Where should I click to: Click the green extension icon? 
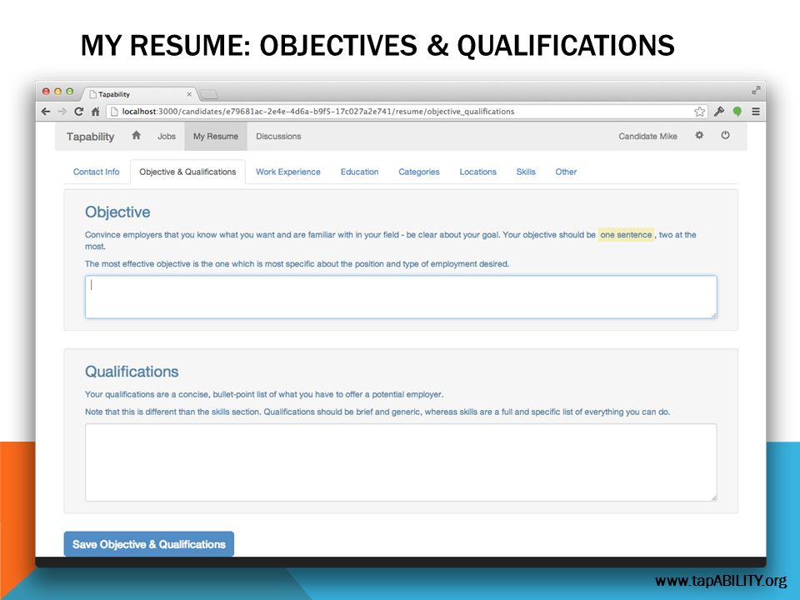pyautogui.click(x=737, y=111)
